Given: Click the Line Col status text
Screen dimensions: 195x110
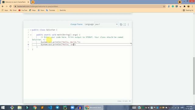Looking at the screenshot, I should pos(124,101).
